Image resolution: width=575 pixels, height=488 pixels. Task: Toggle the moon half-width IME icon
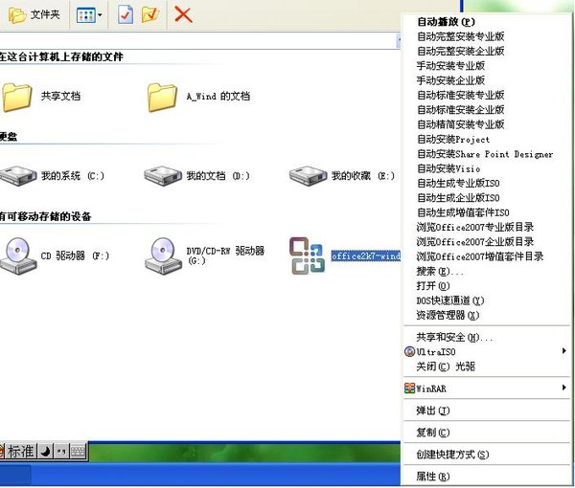click(45, 451)
